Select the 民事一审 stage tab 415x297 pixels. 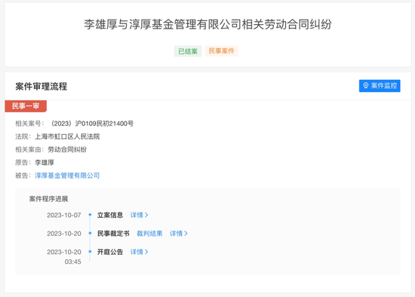click(26, 106)
